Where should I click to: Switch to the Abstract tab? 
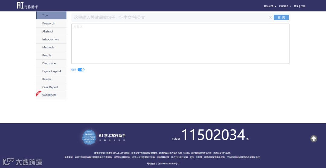[x=51, y=31]
